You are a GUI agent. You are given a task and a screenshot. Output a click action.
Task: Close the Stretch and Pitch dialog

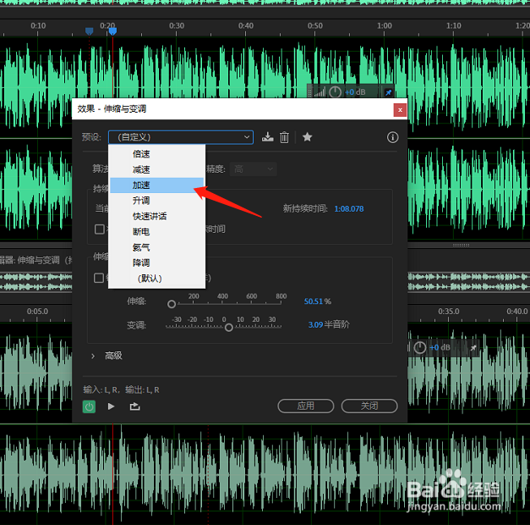(400, 110)
